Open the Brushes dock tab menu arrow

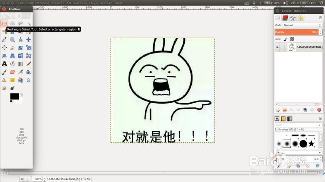tap(320, 118)
